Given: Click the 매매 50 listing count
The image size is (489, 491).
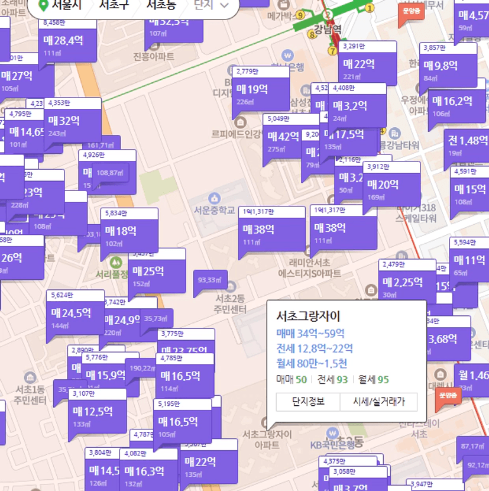Looking at the screenshot, I should pyautogui.click(x=292, y=380).
